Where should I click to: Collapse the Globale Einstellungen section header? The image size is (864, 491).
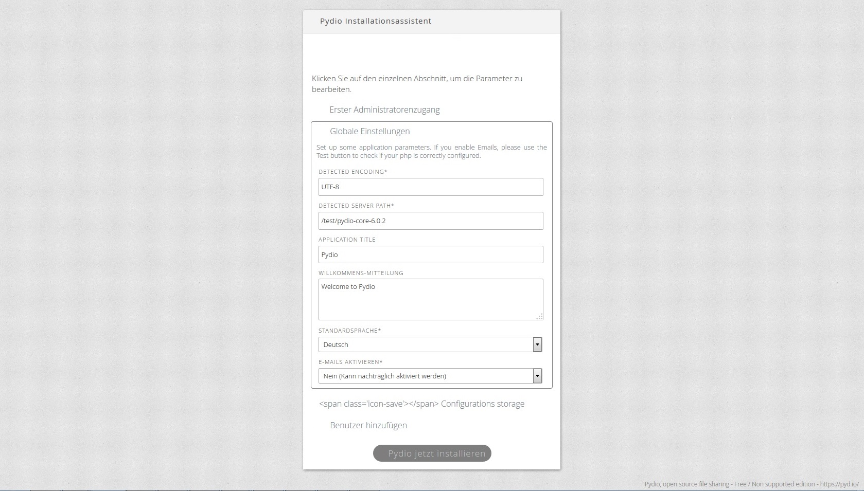369,131
